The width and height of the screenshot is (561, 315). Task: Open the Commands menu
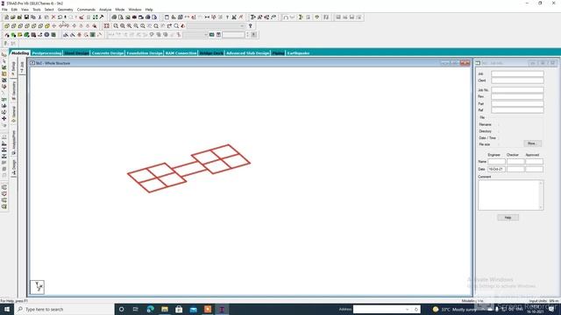(86, 10)
